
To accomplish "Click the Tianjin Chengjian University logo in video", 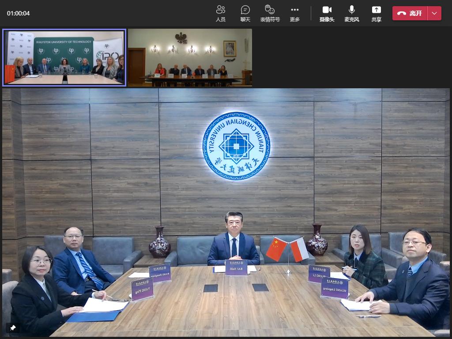I will click(x=236, y=146).
